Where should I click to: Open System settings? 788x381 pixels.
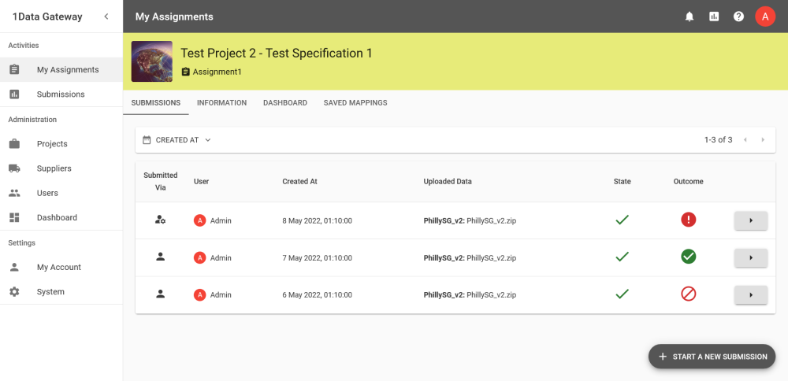[x=61, y=292]
